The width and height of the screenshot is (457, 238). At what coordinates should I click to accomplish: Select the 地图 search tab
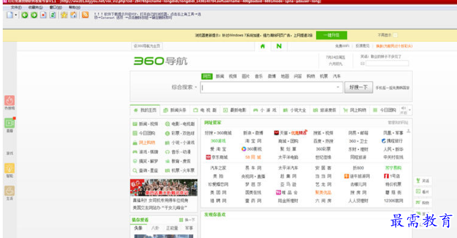[285, 76]
